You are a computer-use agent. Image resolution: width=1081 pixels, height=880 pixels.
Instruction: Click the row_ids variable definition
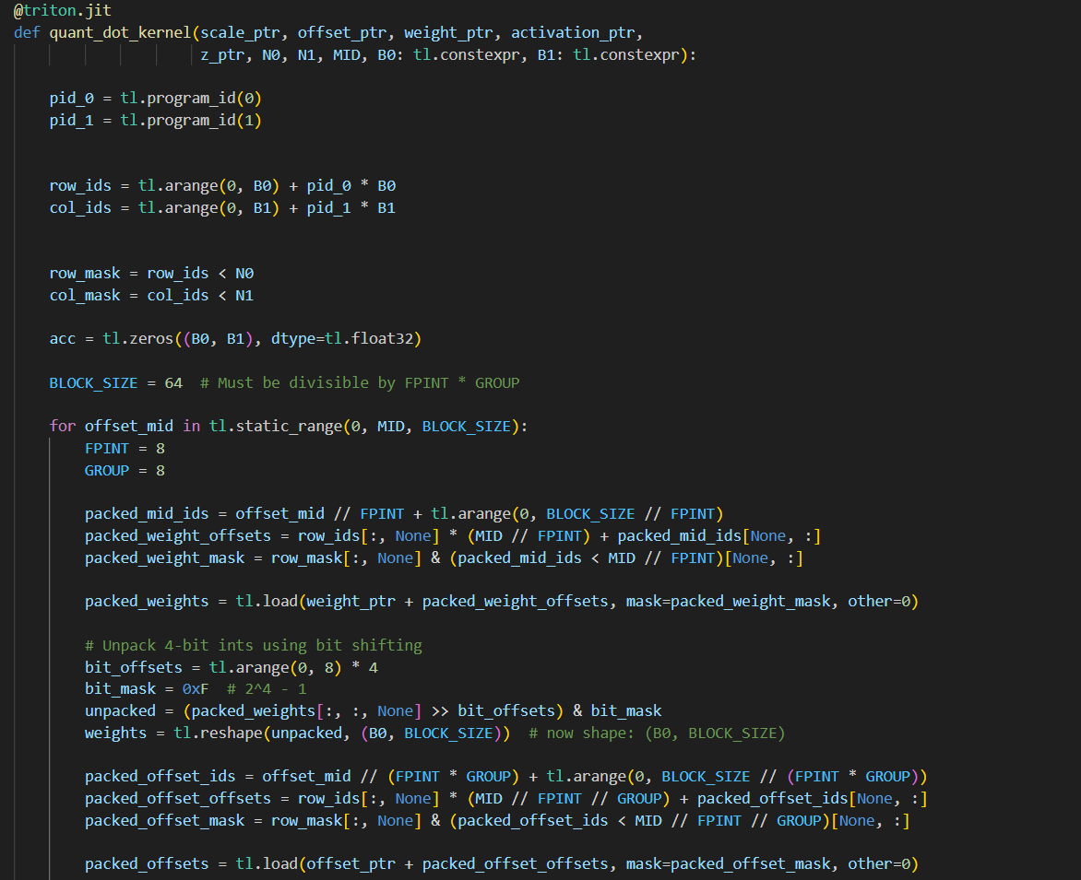click(79, 185)
